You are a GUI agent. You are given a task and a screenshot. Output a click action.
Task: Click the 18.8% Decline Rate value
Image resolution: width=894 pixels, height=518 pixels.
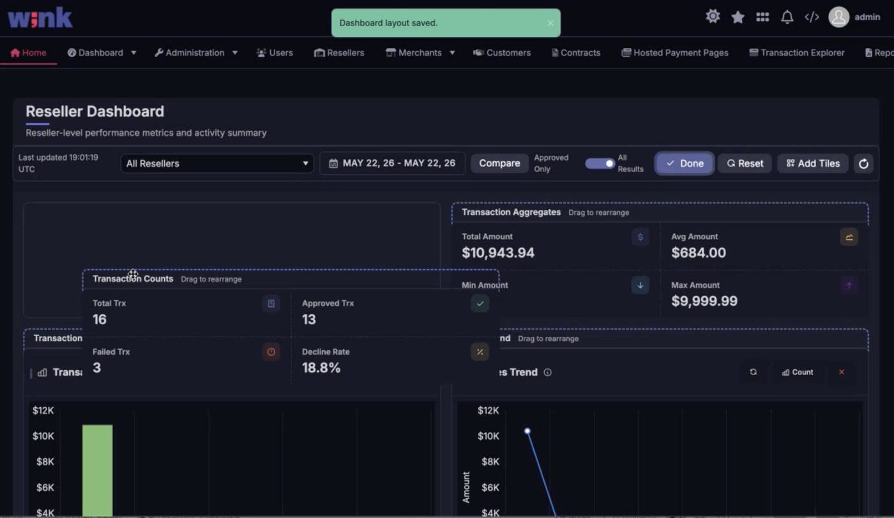coord(321,367)
